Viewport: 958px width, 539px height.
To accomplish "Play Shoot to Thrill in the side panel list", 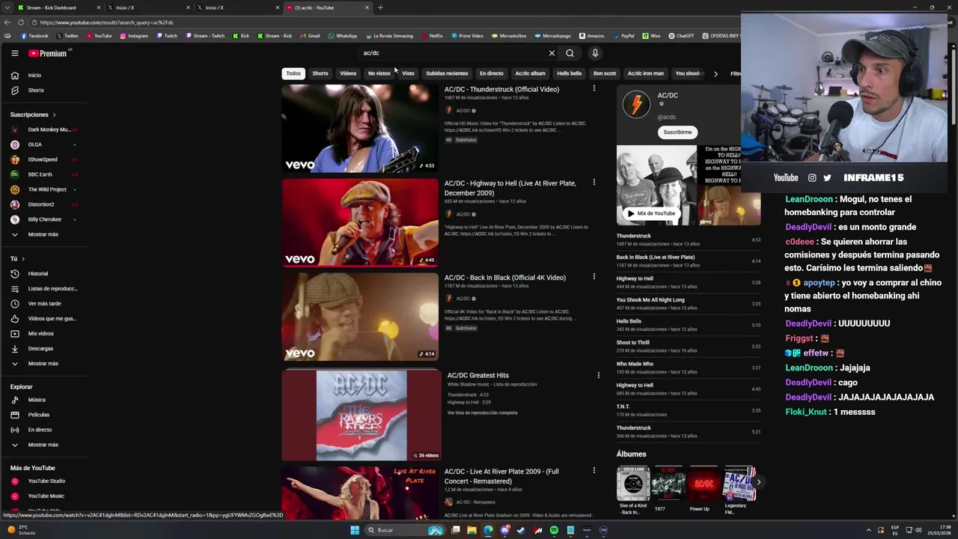I will tap(688, 346).
